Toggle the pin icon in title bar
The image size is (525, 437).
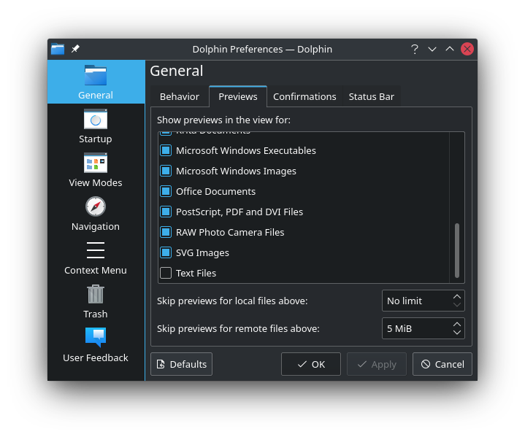click(75, 49)
